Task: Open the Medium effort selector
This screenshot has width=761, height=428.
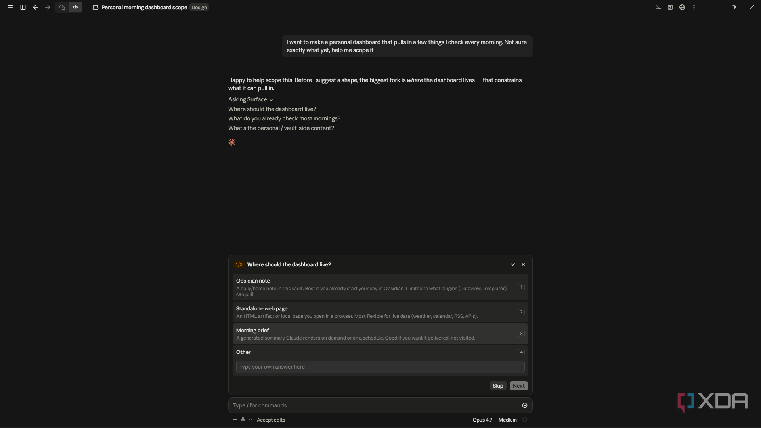Action: [x=508, y=420]
